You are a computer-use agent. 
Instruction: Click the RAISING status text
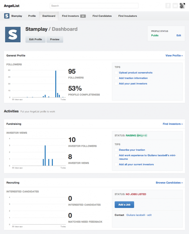(131, 135)
